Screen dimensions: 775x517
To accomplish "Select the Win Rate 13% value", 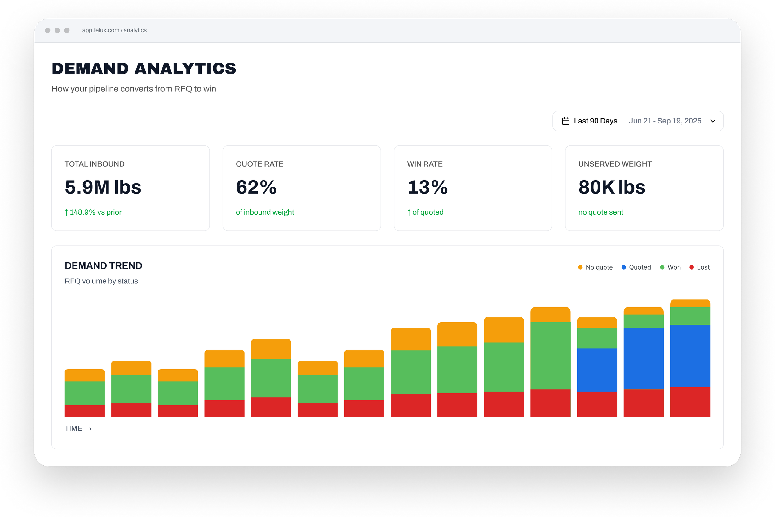I will coord(427,187).
